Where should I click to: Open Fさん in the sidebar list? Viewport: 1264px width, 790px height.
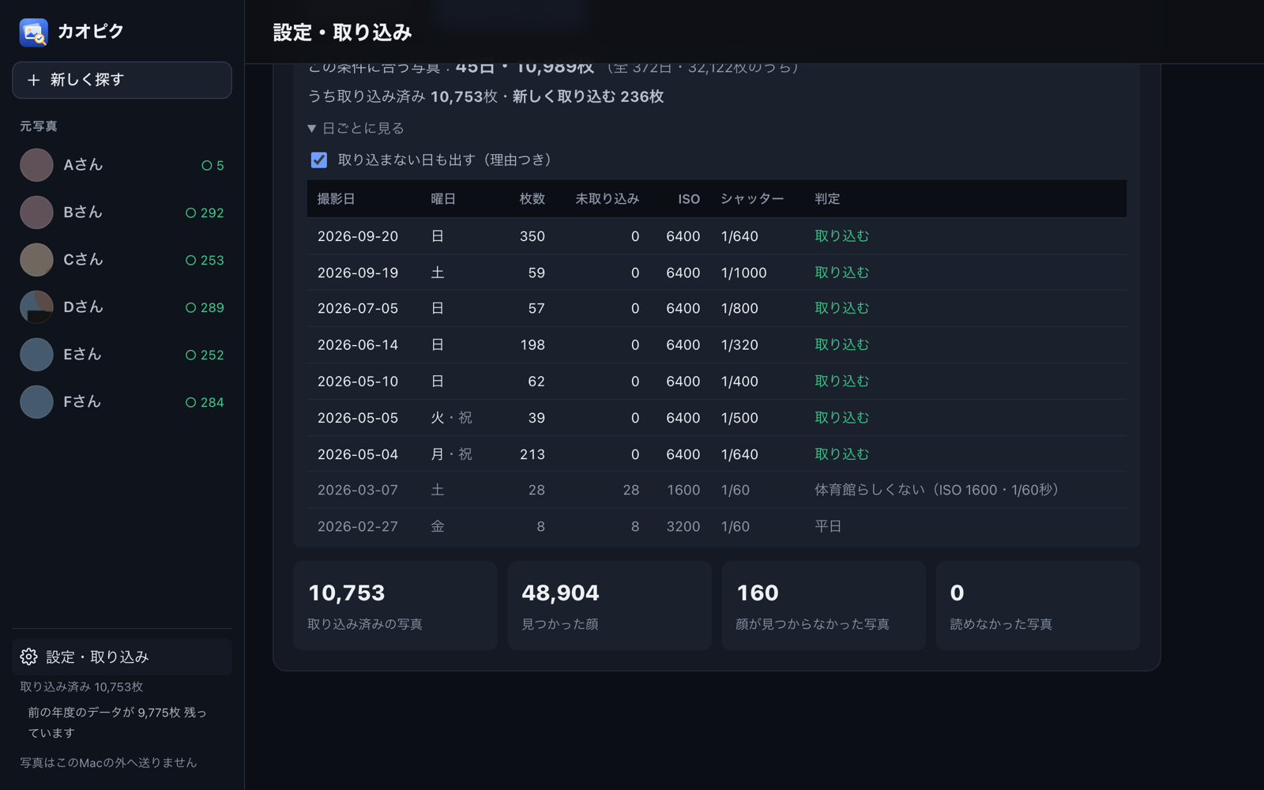tap(122, 402)
